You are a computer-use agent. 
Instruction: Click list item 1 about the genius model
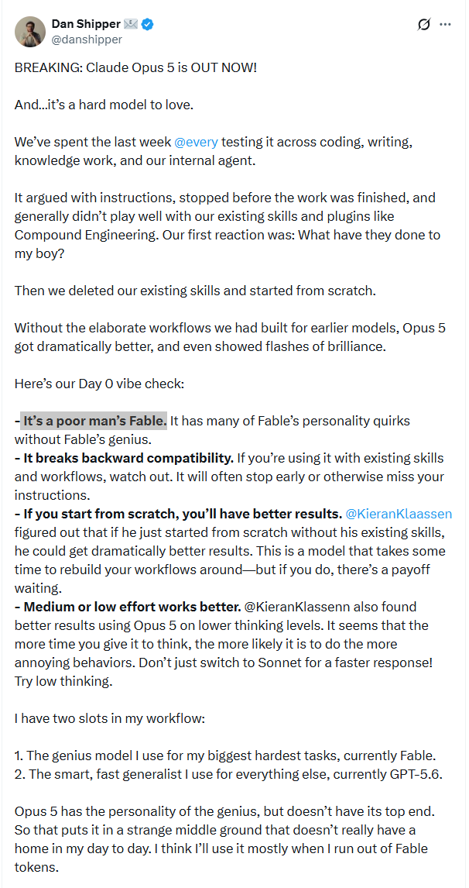(x=225, y=755)
